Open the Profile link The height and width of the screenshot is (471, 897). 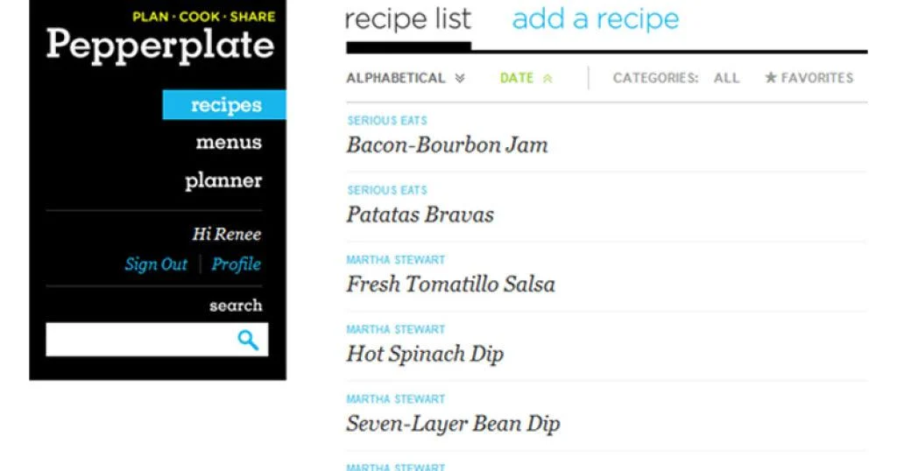click(x=237, y=264)
